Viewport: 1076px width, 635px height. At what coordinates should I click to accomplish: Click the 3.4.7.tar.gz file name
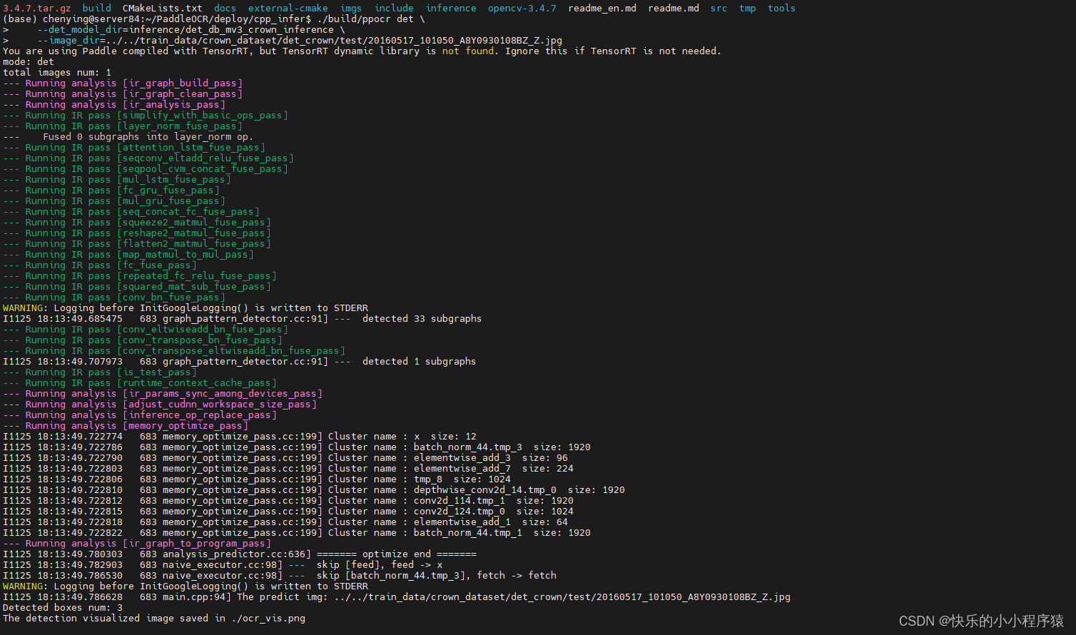[x=37, y=9]
